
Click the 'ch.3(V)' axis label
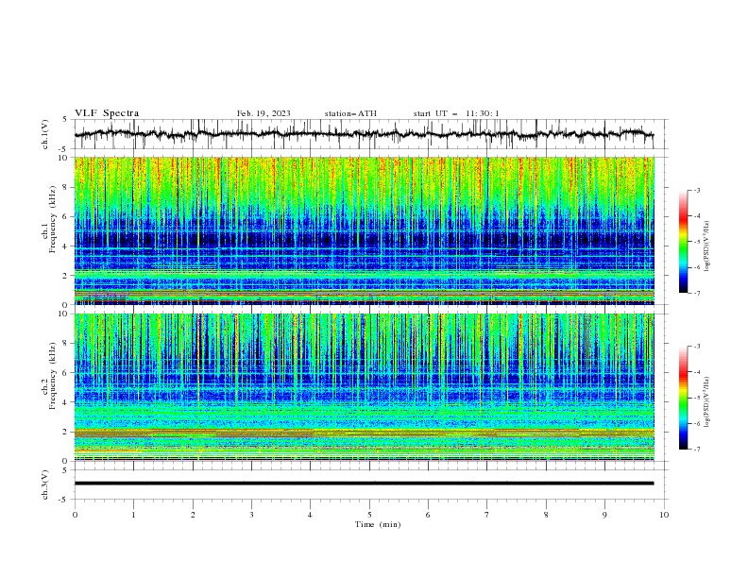coord(45,484)
